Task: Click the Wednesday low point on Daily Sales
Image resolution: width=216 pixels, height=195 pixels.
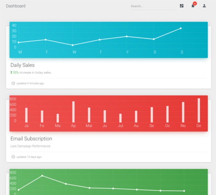Action: (73, 45)
